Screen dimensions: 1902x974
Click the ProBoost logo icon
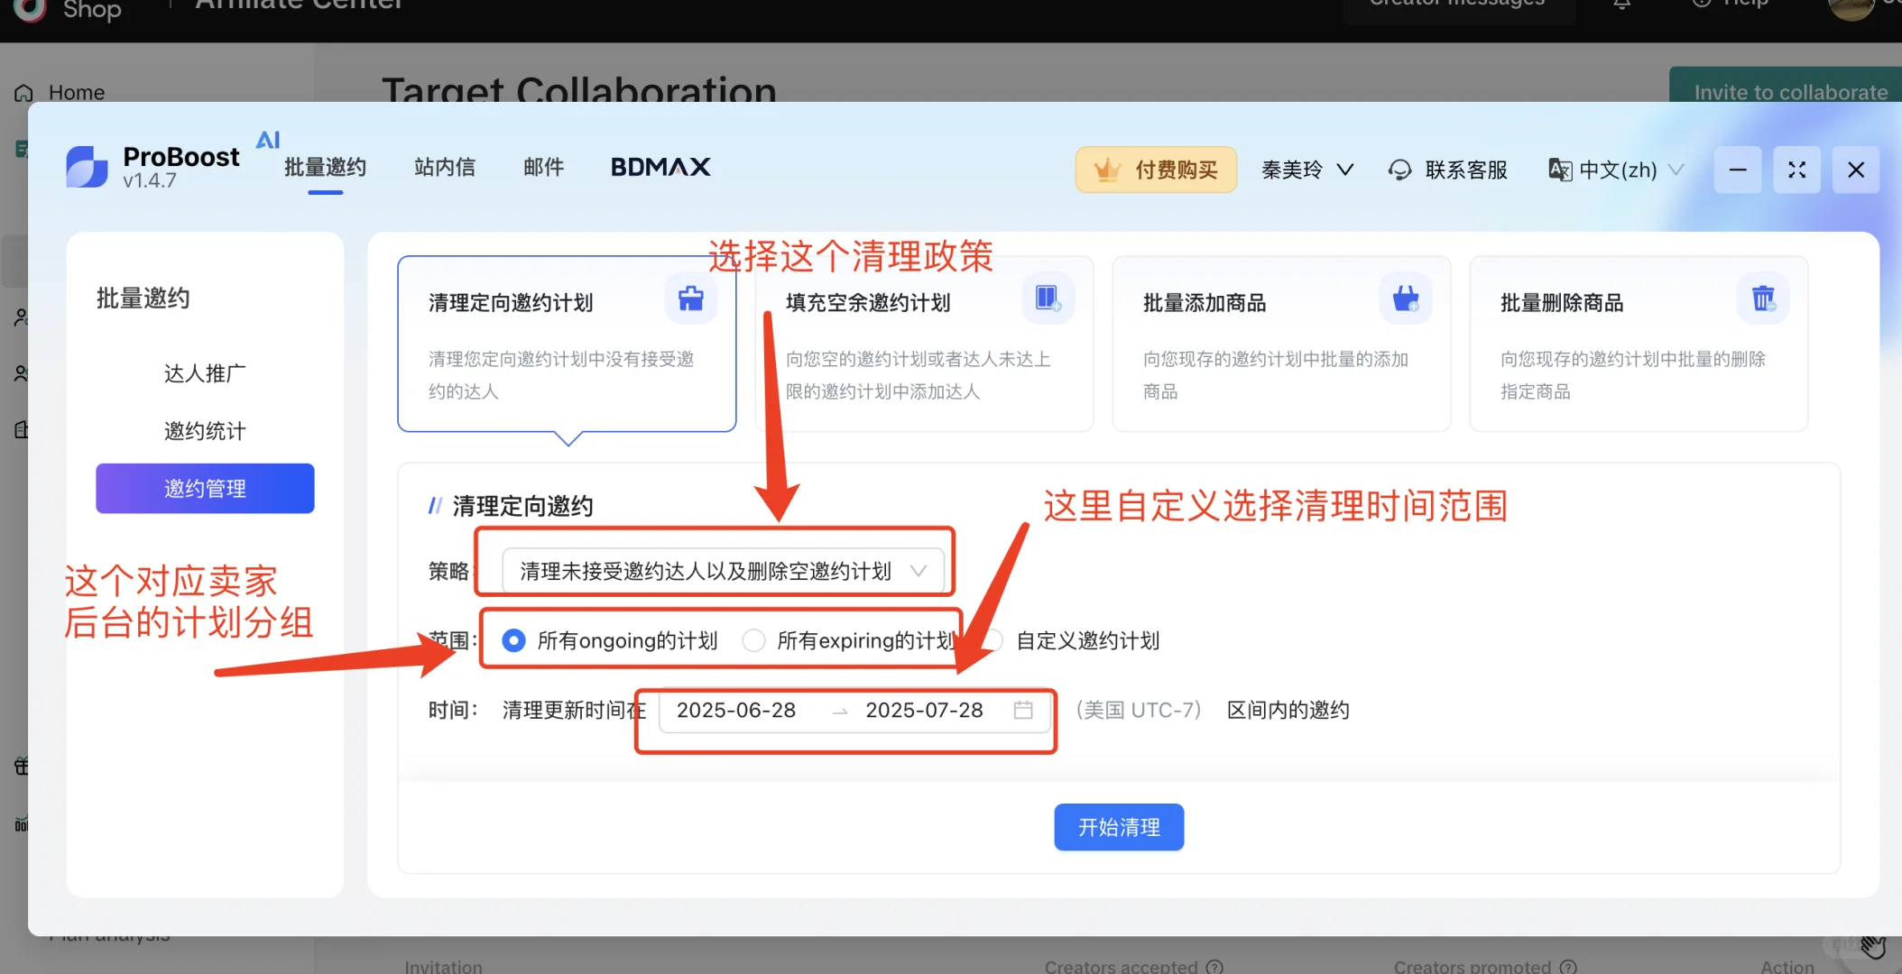pyautogui.click(x=88, y=168)
